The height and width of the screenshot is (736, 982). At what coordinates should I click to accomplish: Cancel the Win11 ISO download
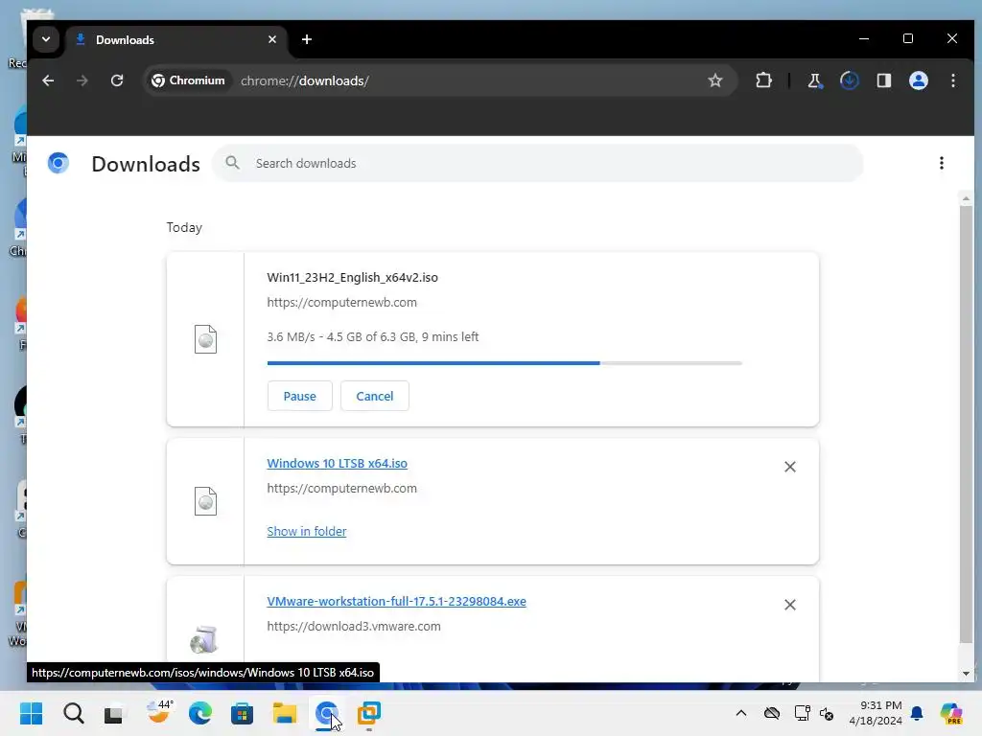375,396
